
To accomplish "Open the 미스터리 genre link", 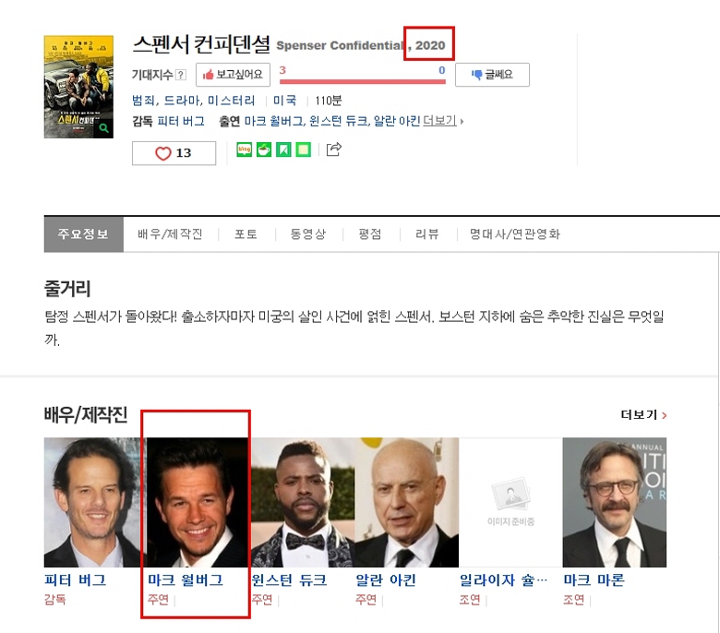I will click(x=234, y=101).
